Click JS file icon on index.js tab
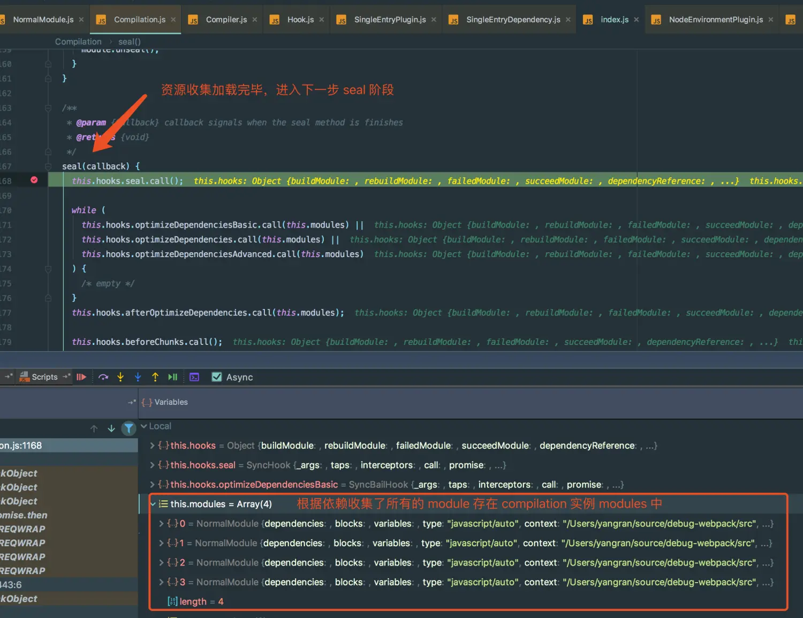The width and height of the screenshot is (803, 618). pyautogui.click(x=588, y=20)
